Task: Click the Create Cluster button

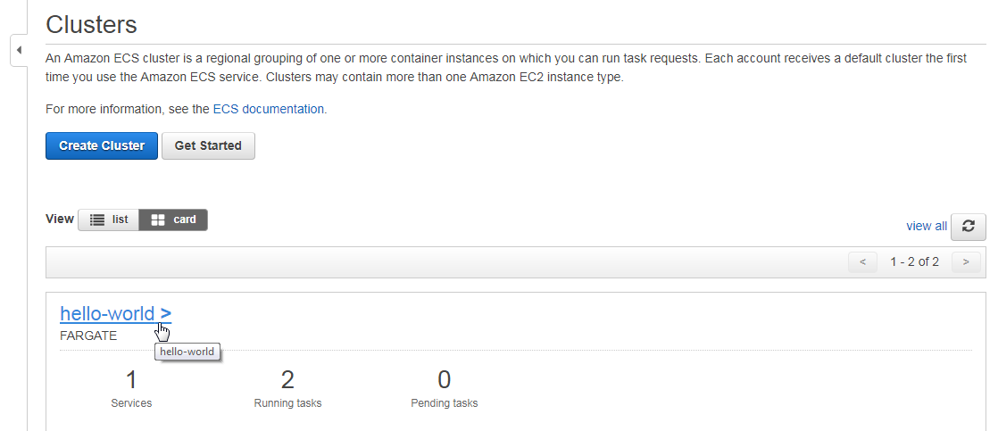Action: pyautogui.click(x=101, y=145)
